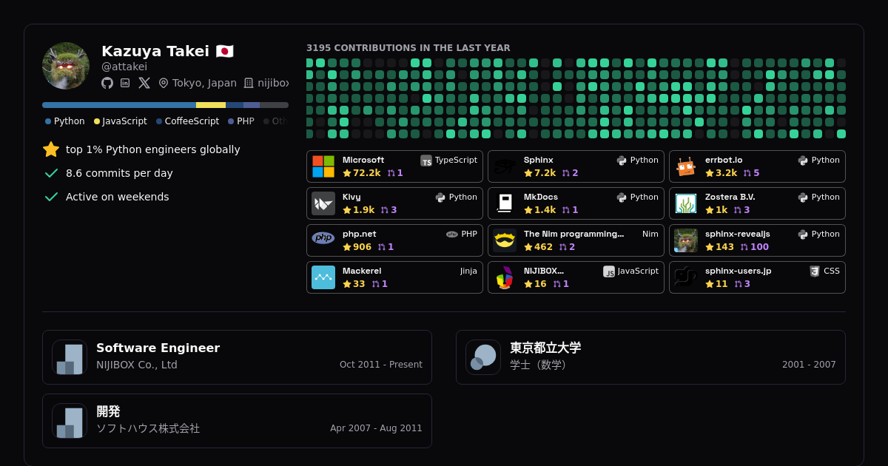Click the Mackerel logo icon
The height and width of the screenshot is (466, 888).
tap(323, 277)
